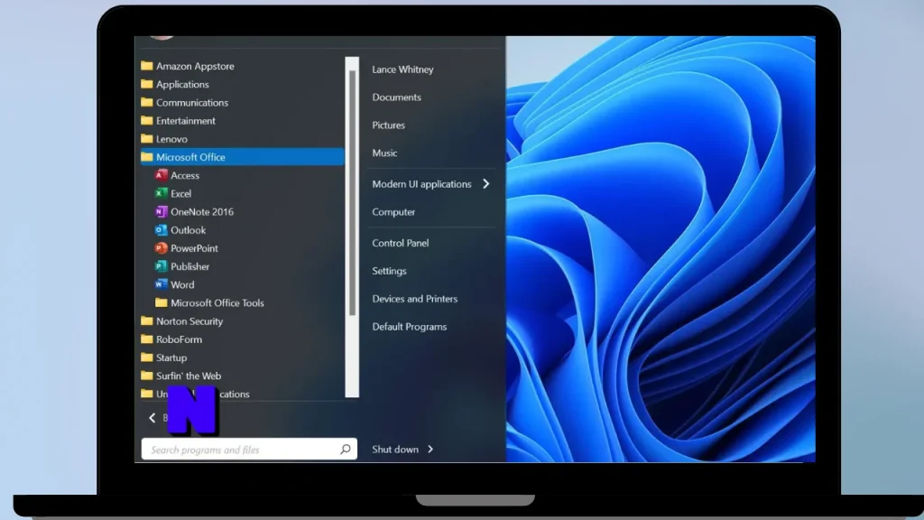Image resolution: width=924 pixels, height=520 pixels.
Task: Open Computer from the start menu
Action: click(393, 211)
